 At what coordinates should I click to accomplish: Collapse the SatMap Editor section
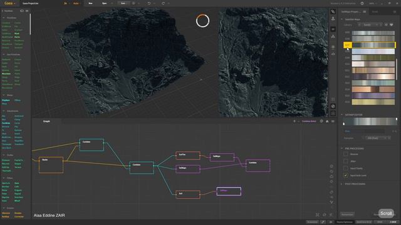(x=341, y=115)
